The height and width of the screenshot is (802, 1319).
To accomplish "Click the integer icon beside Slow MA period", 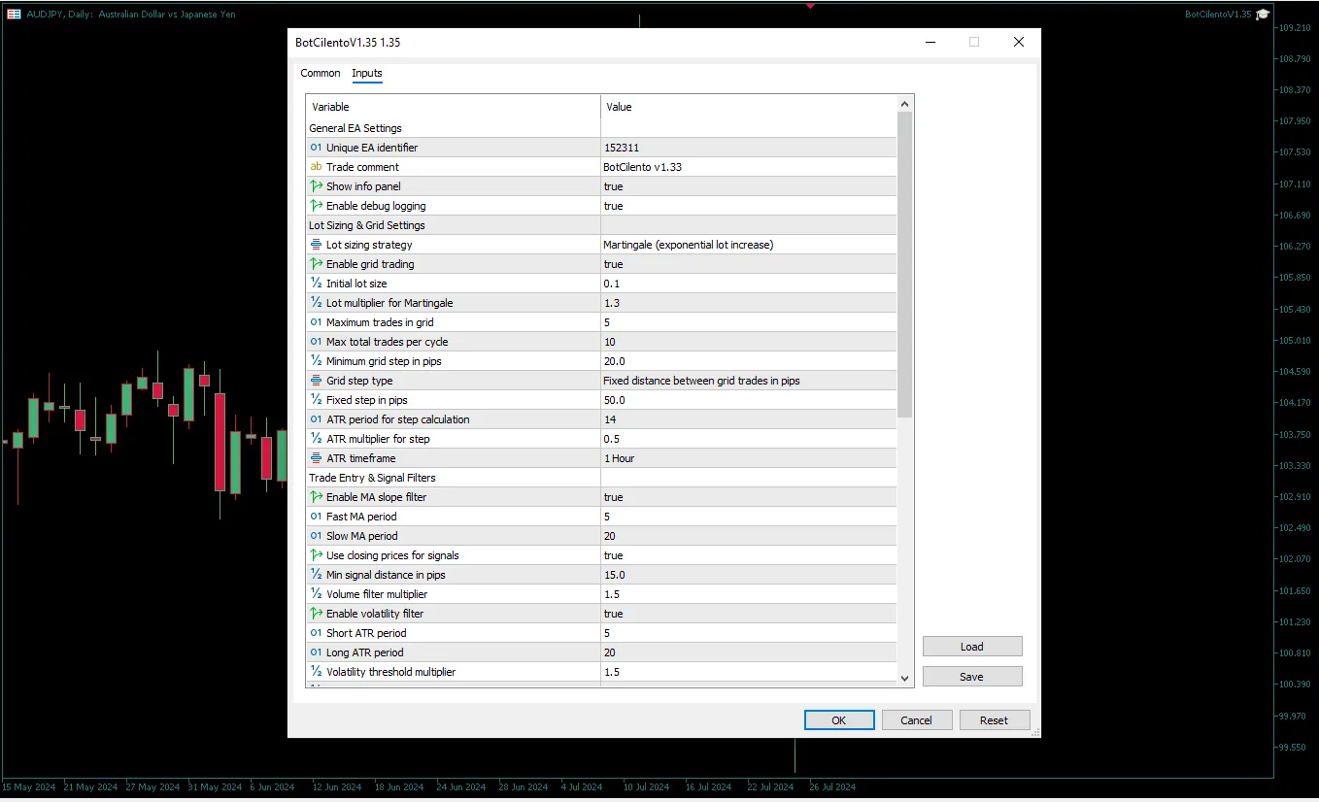I will 316,536.
